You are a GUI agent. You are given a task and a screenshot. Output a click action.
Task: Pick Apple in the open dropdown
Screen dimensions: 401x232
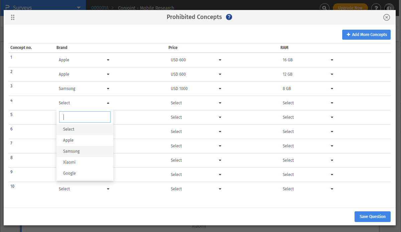pyautogui.click(x=68, y=140)
